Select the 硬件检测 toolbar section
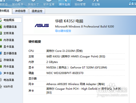This screenshot has height=103, width=136. click(x=64, y=3)
